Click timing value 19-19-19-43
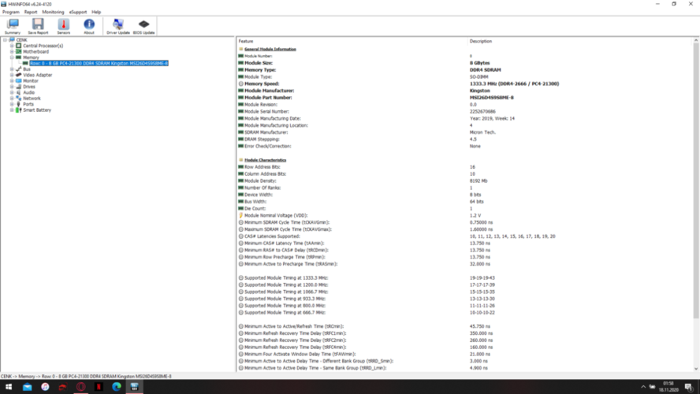 tap(482, 277)
